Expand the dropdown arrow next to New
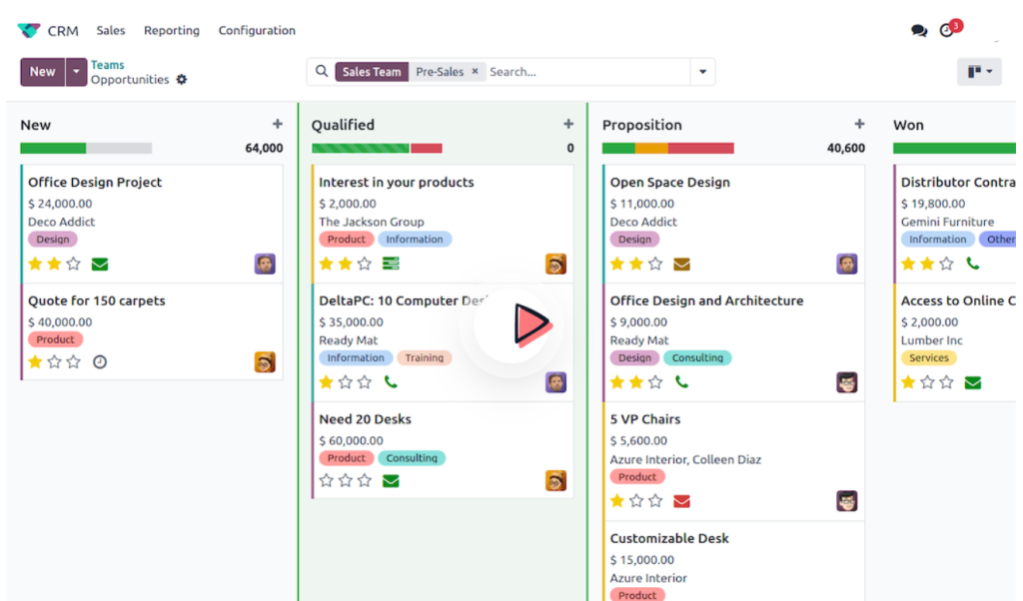 tap(76, 72)
